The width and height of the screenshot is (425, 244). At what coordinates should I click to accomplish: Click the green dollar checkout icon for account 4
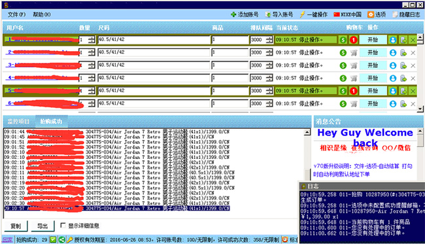[343, 78]
